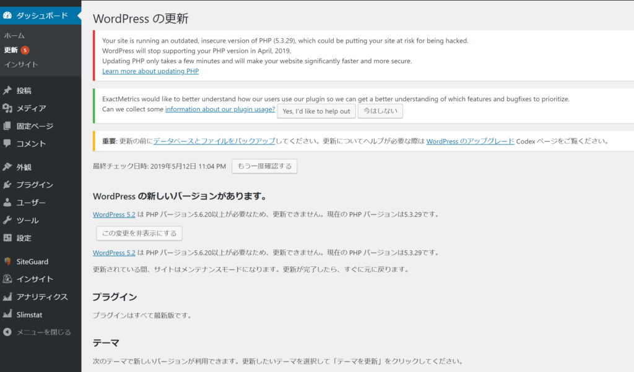
Task: Click the Media library icon
Action: coord(7,108)
